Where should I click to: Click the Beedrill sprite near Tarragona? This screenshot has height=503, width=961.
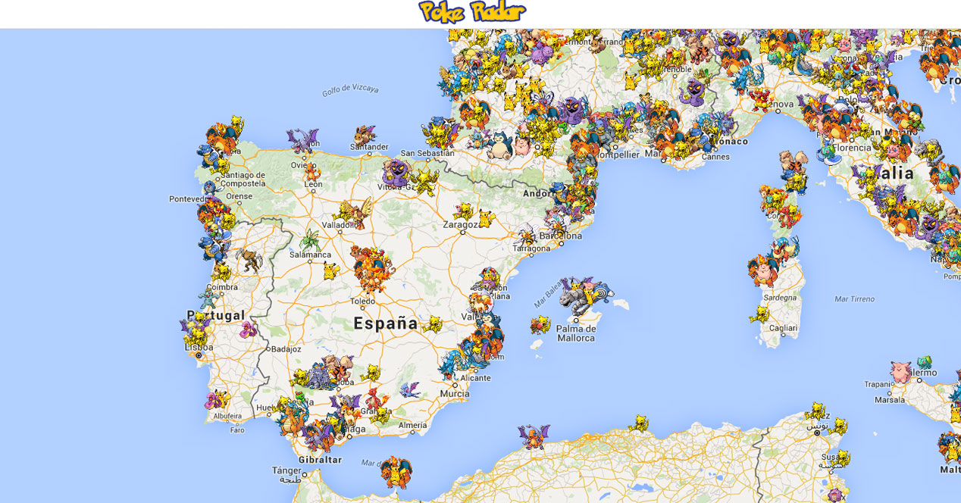[527, 236]
